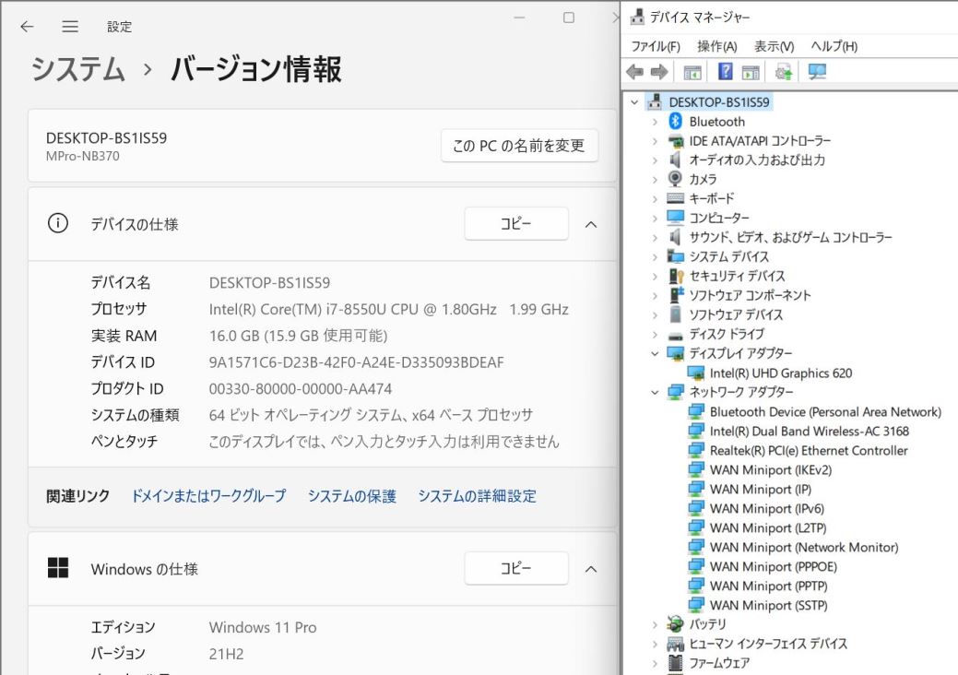Screen dimensions: 958x675
Task: Open the File (ファイル) menu
Action: [656, 46]
